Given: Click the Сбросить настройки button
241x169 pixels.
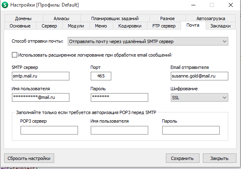Looking at the screenshot, I should (x=29, y=158).
